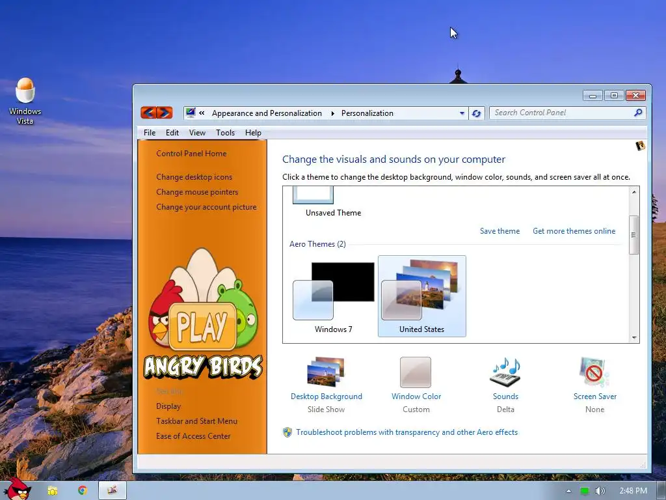Screen dimensions: 666x500
Task: Click the 2:48 PM clock
Action: (x=633, y=491)
